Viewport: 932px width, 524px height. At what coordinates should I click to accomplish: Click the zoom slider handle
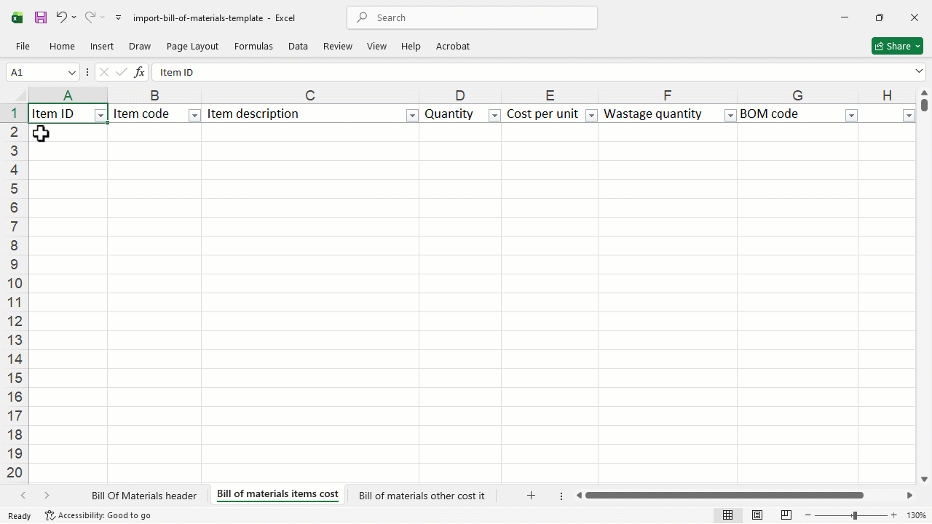855,515
